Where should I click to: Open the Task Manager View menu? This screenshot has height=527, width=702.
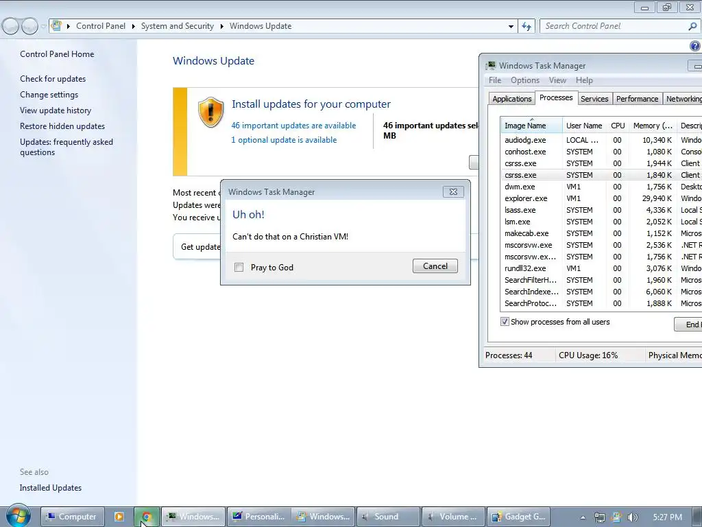[557, 80]
